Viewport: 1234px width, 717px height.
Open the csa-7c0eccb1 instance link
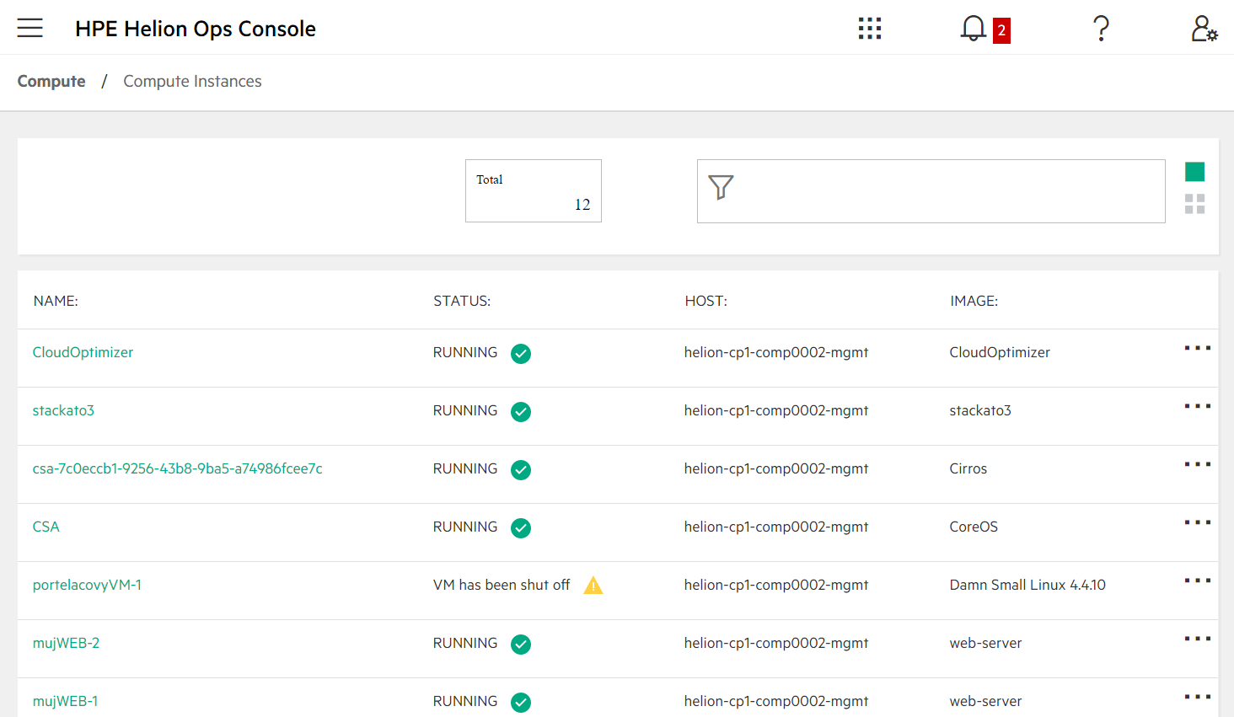177,468
